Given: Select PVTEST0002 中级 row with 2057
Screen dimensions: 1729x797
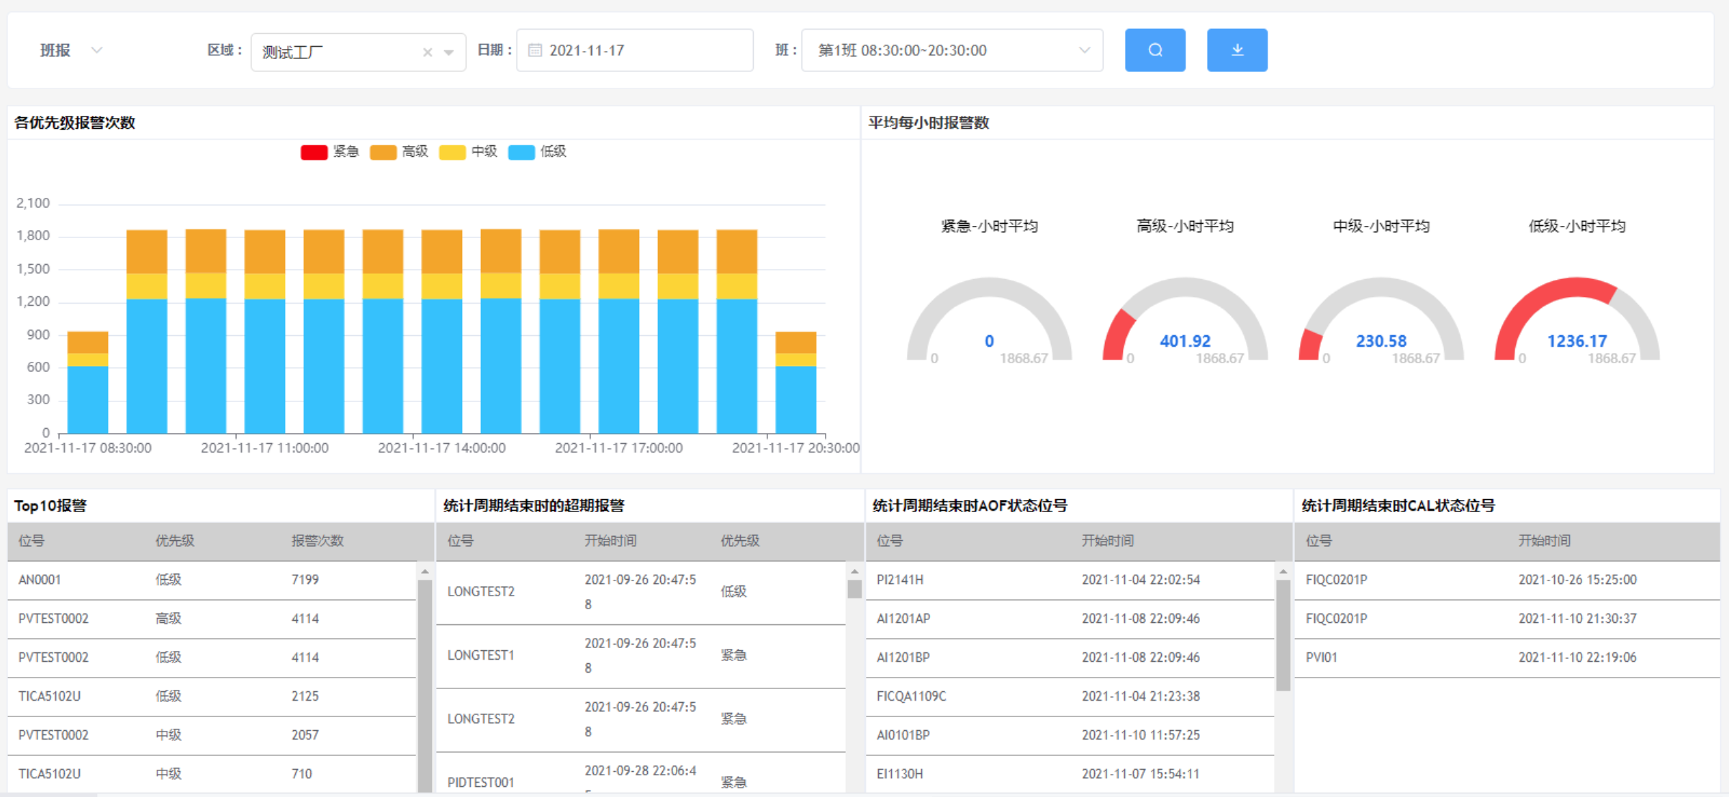Looking at the screenshot, I should 212,736.
